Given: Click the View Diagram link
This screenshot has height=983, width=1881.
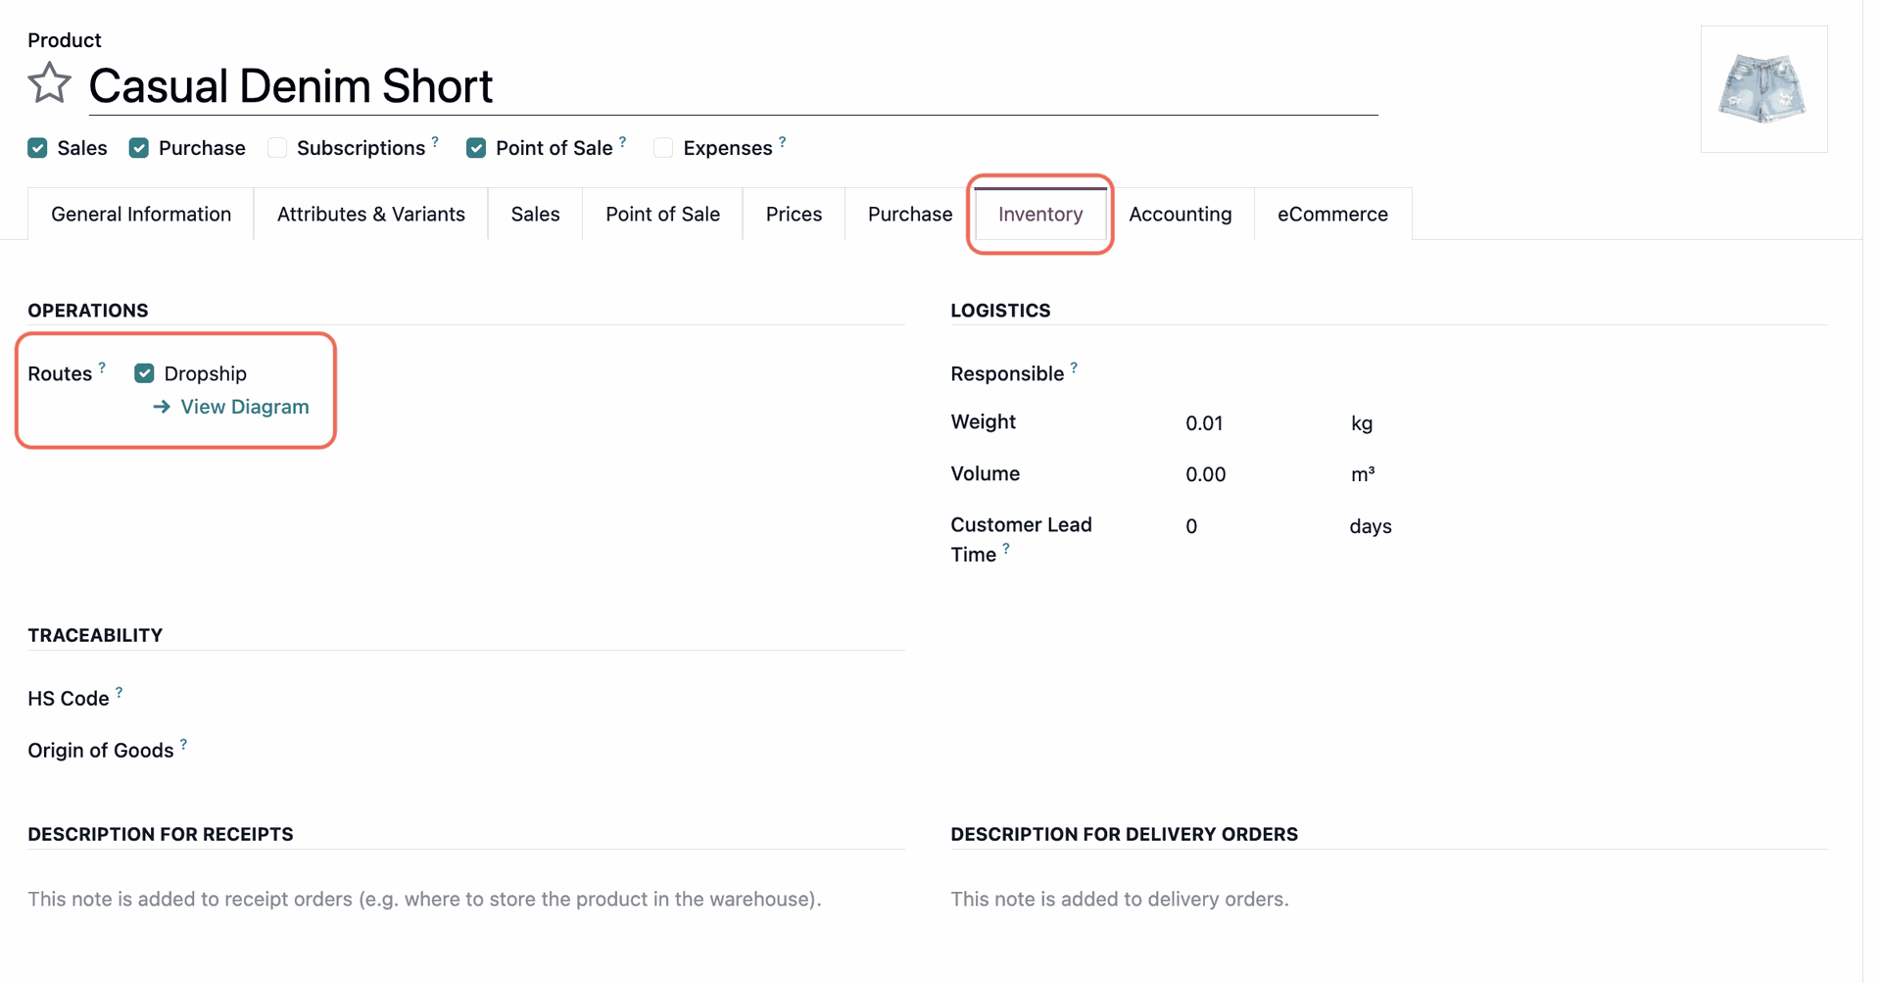Looking at the screenshot, I should tap(243, 407).
